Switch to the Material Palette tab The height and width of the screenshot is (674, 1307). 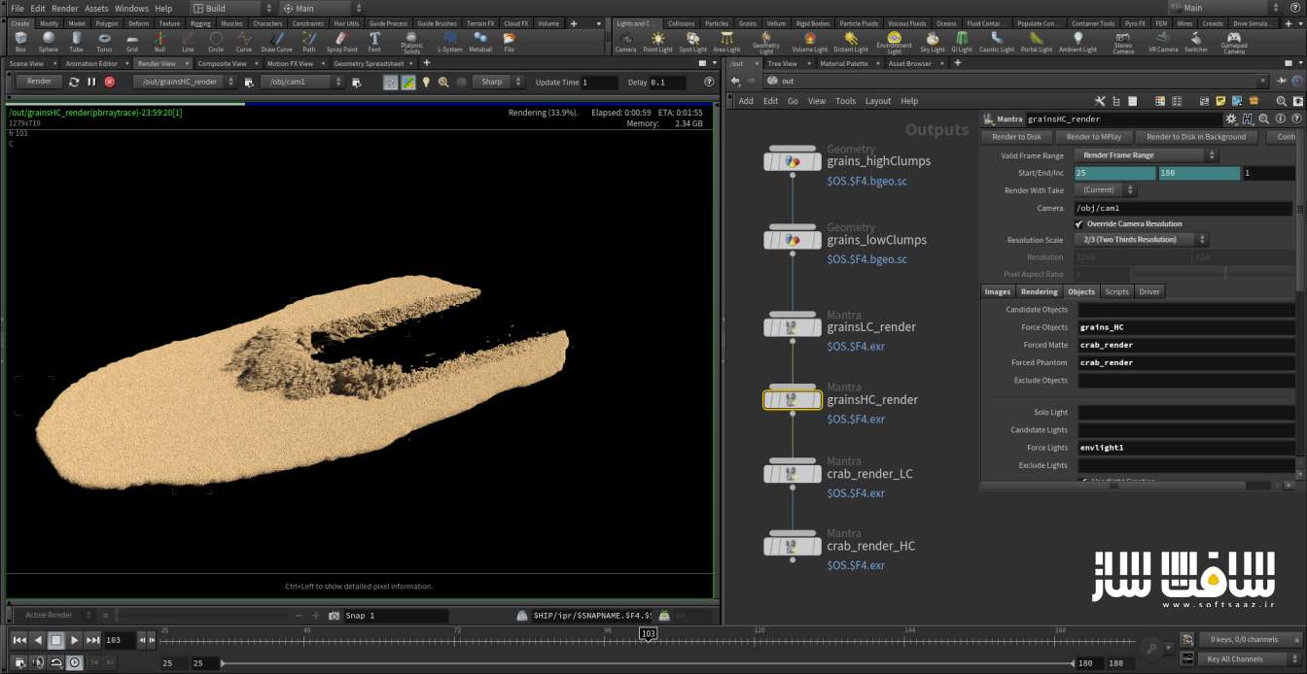pyautogui.click(x=843, y=63)
